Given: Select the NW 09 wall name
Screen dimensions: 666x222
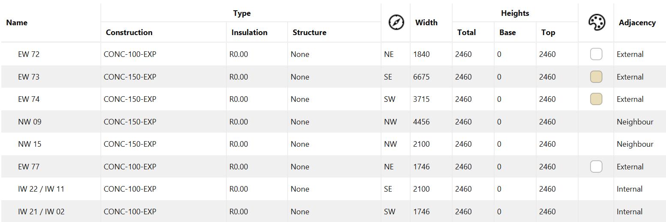Looking at the screenshot, I should [x=30, y=122].
